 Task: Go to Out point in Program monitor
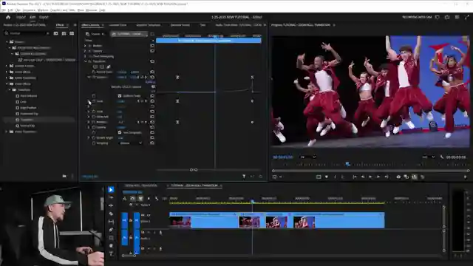387,177
